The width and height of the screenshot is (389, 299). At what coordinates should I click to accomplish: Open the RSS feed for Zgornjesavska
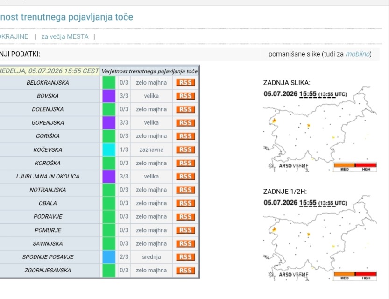click(x=185, y=270)
